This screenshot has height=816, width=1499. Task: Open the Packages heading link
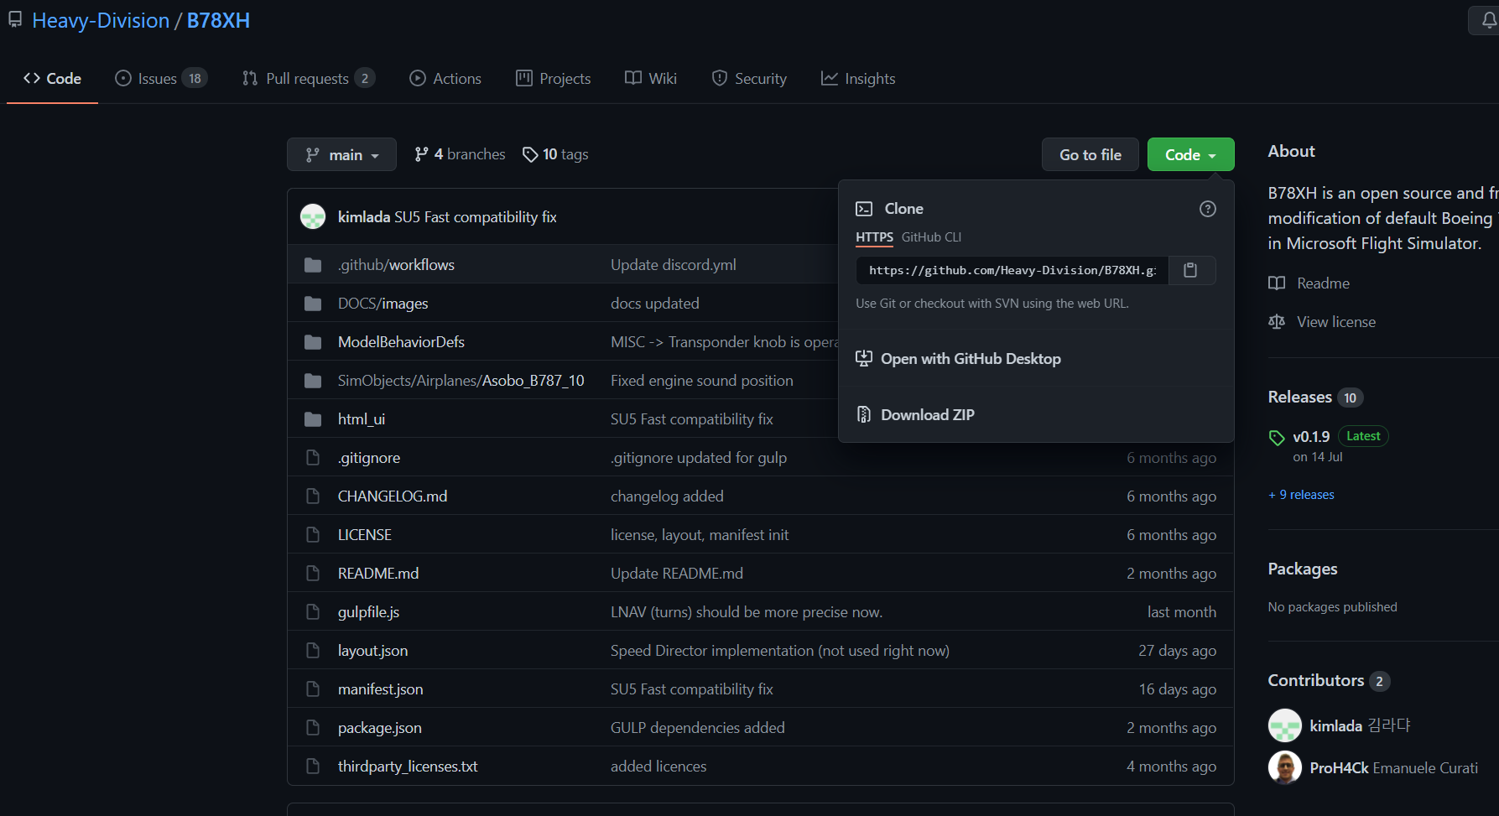click(1303, 569)
